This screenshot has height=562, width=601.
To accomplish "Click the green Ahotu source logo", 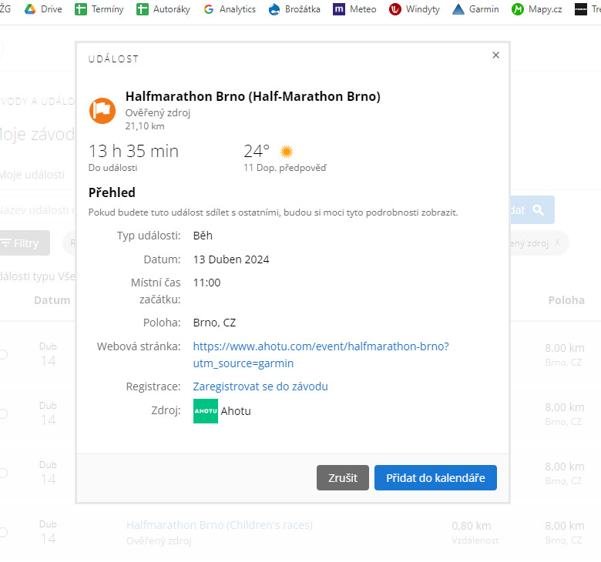I will pos(206,411).
